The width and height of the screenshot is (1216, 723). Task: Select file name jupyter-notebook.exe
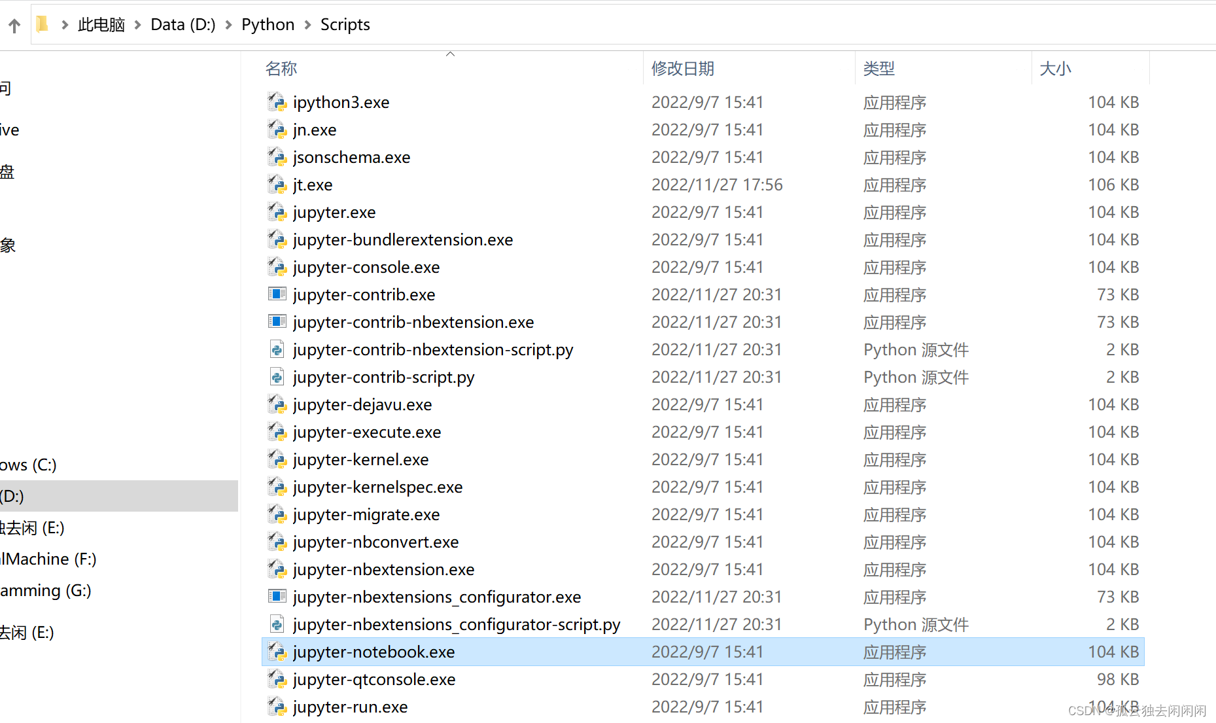pyautogui.click(x=374, y=652)
